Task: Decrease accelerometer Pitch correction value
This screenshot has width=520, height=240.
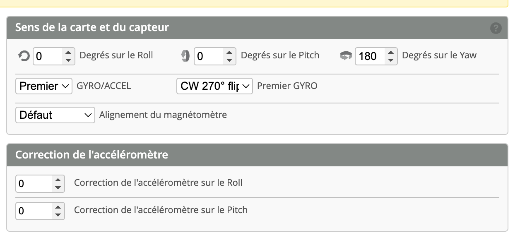Action: tap(58, 215)
